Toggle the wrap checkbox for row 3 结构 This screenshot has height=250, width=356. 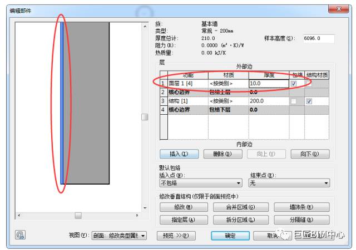point(293,101)
